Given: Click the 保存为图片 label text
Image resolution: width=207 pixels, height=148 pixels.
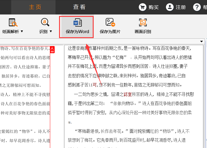Looking at the screenshot, I should [x=110, y=32].
